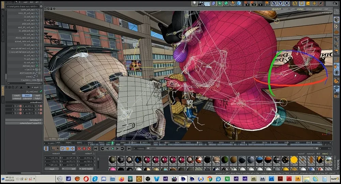
Task: Toggle X axis lock button
Action: 287,3
